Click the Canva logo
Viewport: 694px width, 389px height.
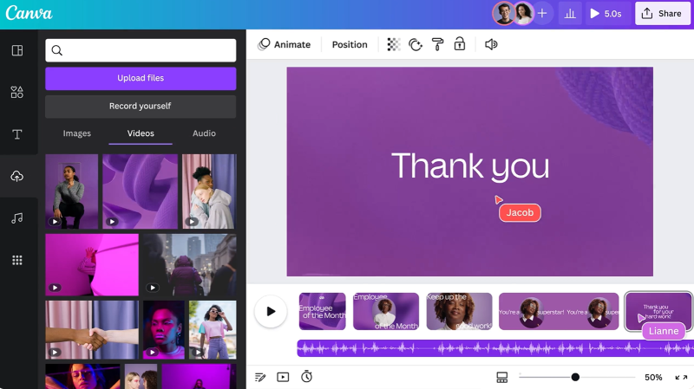(x=29, y=13)
